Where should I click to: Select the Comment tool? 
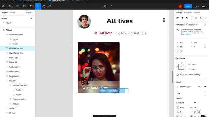(x=50, y=6)
